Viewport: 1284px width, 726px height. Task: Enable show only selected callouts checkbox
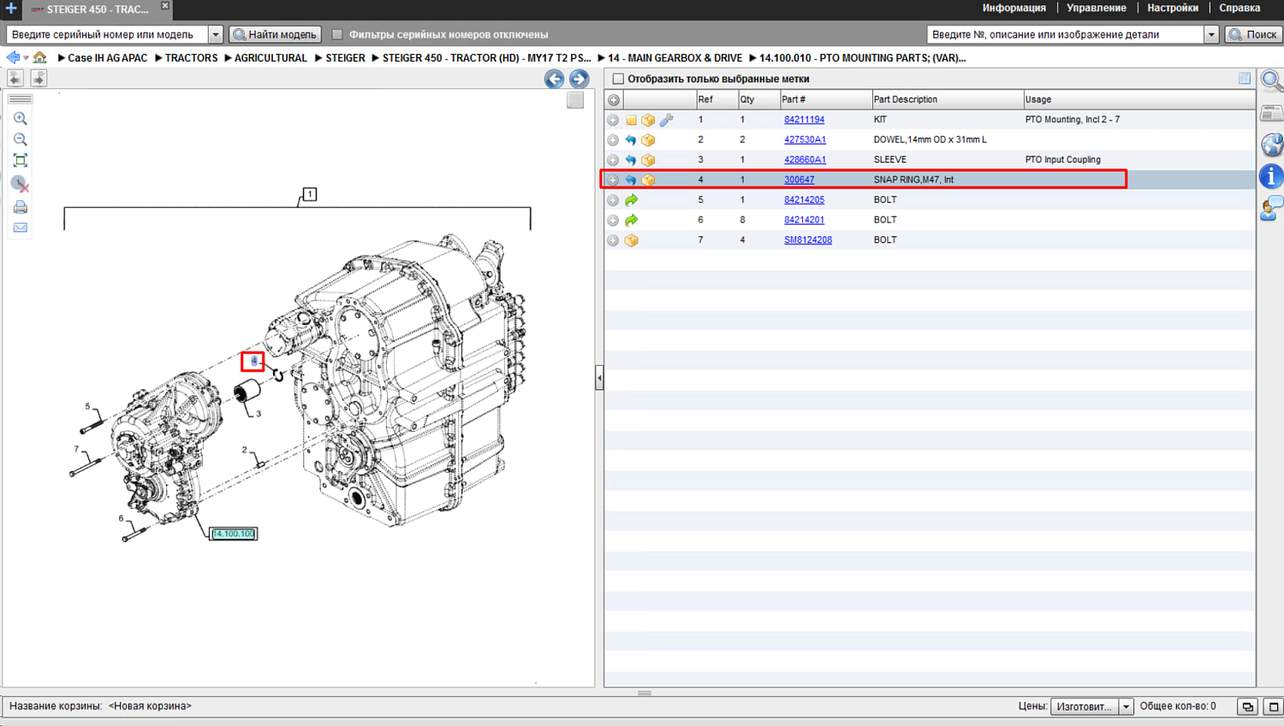[618, 79]
